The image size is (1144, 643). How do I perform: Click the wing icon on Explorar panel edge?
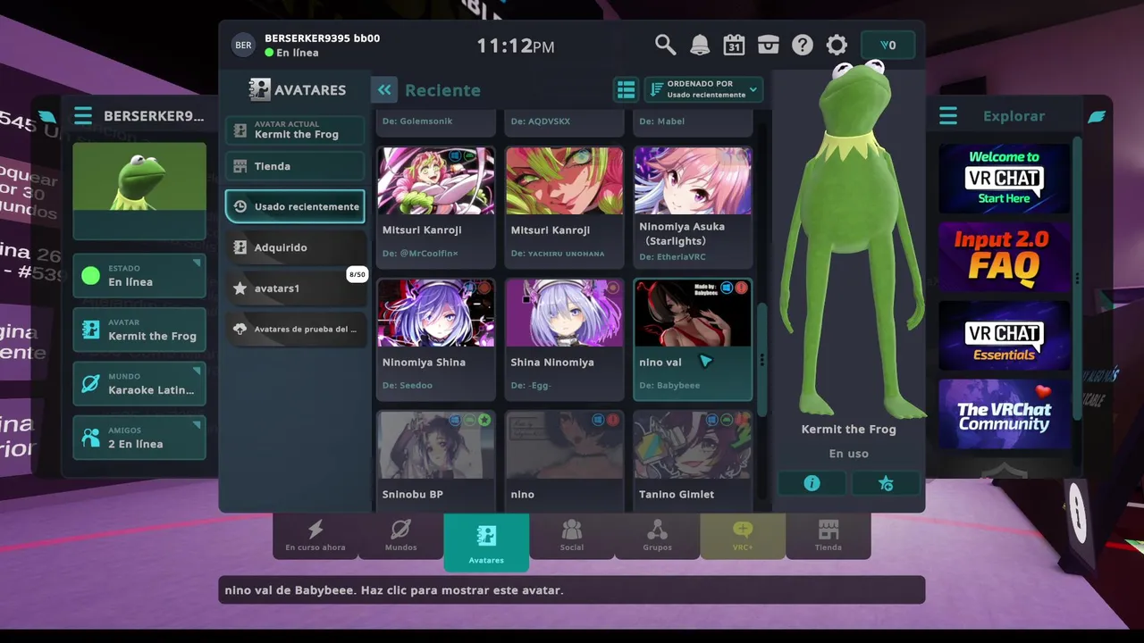[x=1097, y=117]
